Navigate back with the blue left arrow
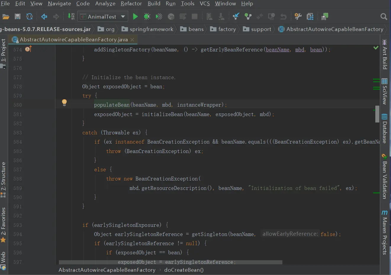 (x=44, y=17)
